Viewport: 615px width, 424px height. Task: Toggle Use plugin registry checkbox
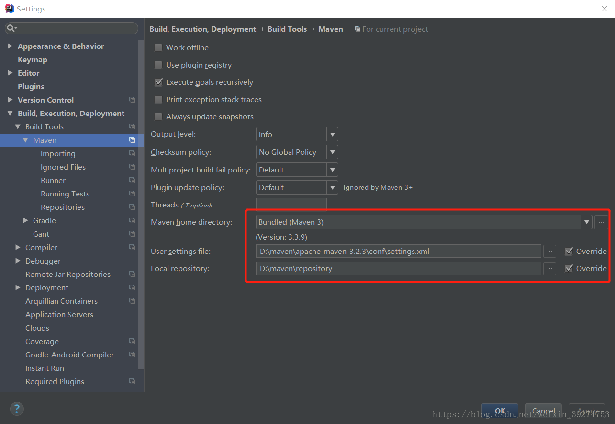158,65
